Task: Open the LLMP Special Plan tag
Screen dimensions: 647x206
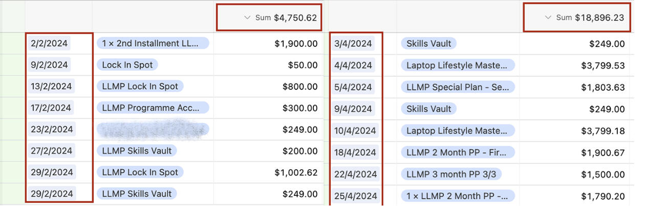Action: click(x=458, y=87)
